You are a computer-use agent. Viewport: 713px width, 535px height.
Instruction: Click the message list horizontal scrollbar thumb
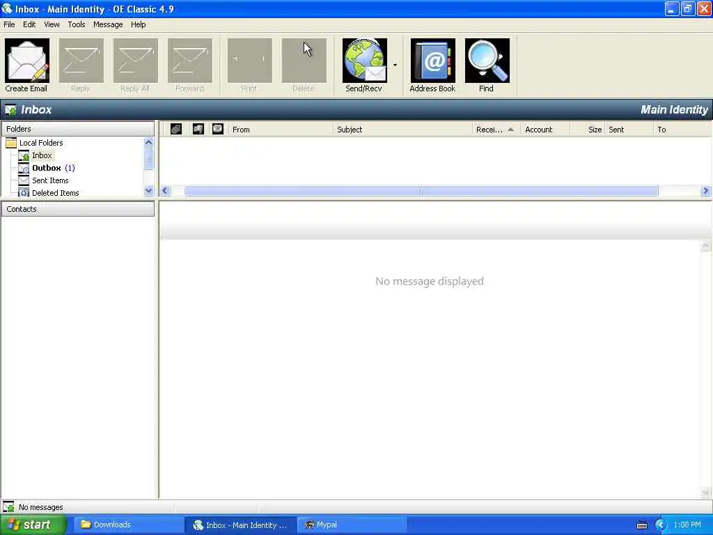(x=421, y=191)
